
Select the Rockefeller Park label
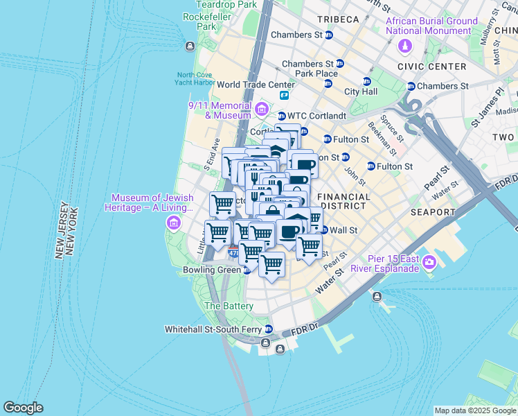[x=207, y=21]
